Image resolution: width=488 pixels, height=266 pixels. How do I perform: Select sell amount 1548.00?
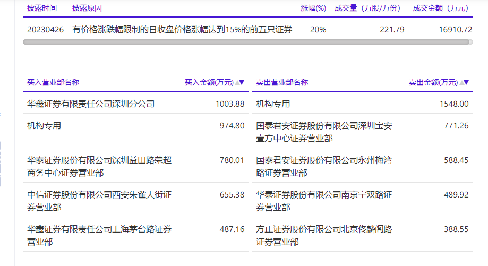tap(454, 104)
